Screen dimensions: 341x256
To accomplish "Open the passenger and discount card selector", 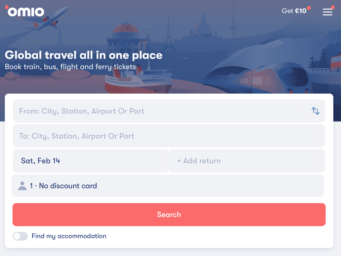I will point(169,185).
